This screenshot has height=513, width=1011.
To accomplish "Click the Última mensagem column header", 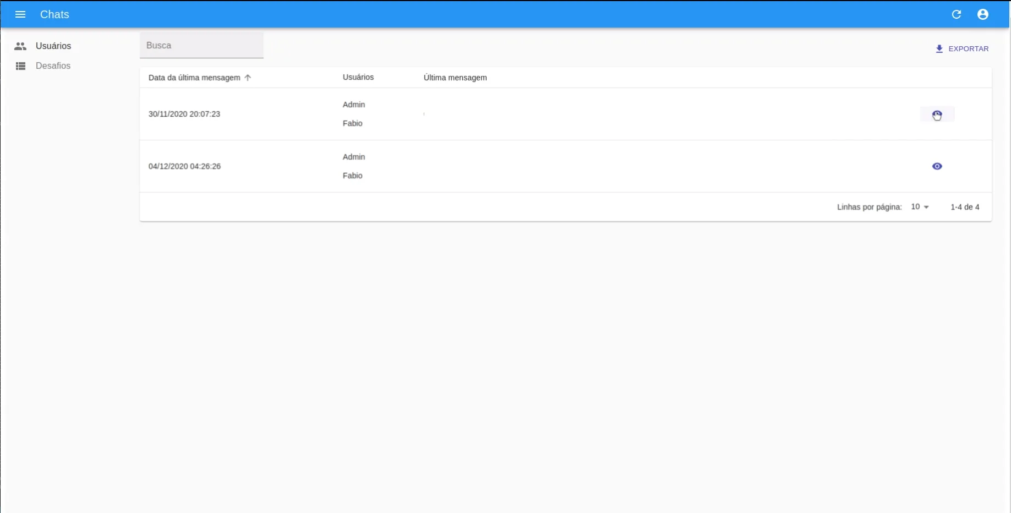I will click(455, 78).
